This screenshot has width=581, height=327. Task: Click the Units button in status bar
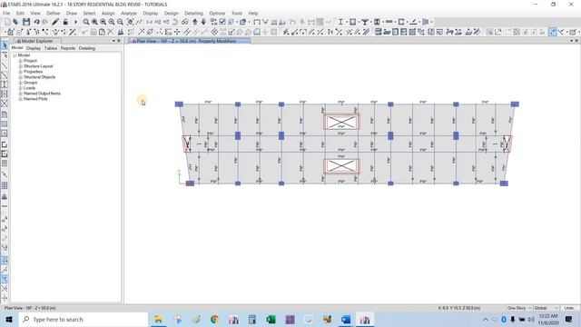pyautogui.click(x=569, y=308)
